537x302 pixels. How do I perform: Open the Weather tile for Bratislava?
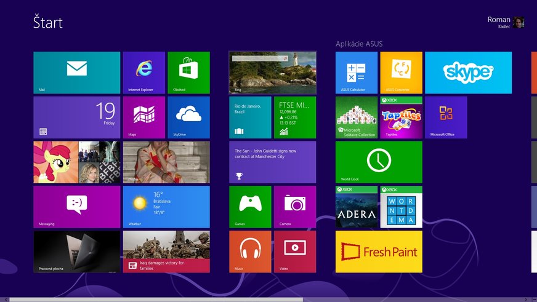166,207
